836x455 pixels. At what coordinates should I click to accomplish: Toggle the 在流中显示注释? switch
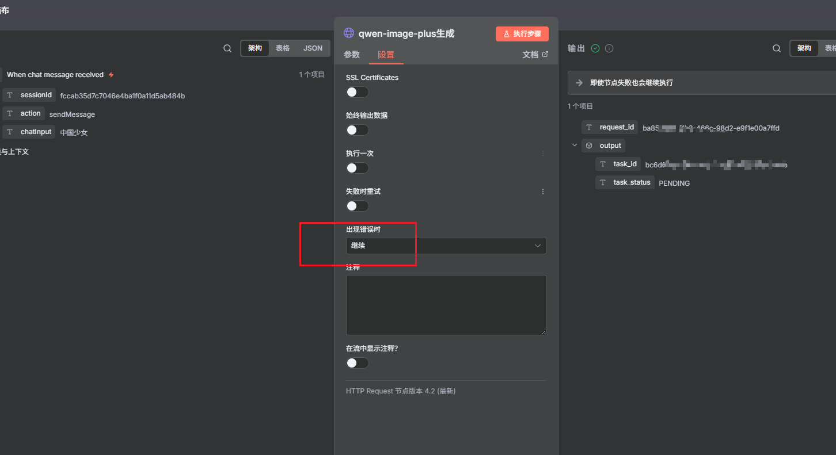click(x=357, y=363)
